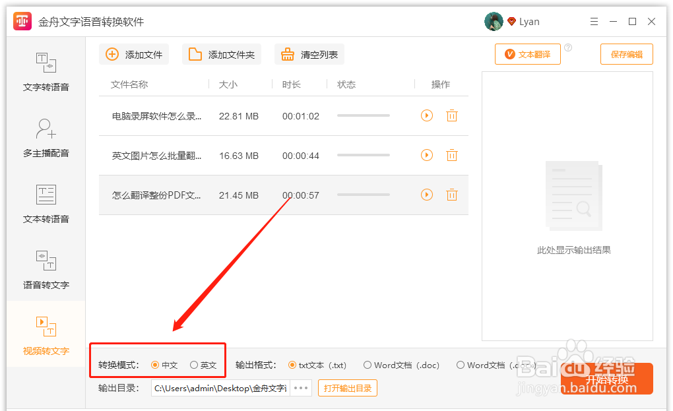This screenshot has height=411, width=673.
Task: Select the 语音转文字 sidebar icon
Action: click(x=45, y=261)
